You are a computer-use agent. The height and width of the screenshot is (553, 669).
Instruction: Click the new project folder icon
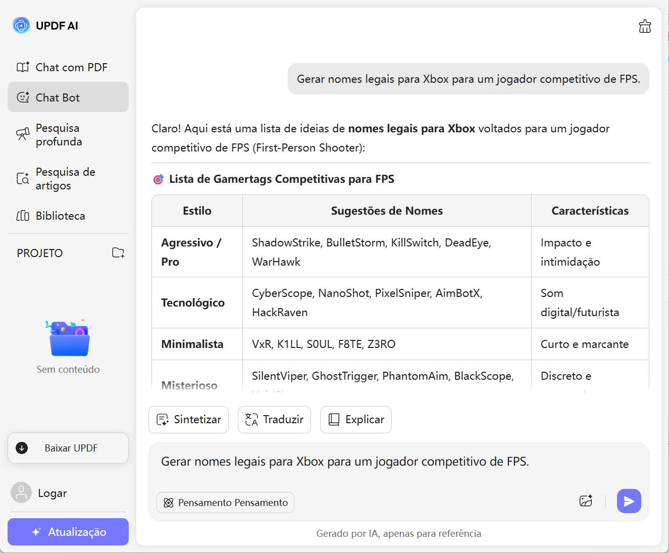tap(118, 253)
